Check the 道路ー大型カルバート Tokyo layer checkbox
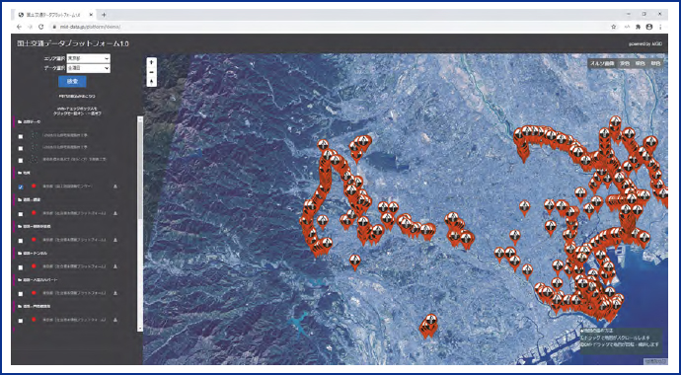This screenshot has width=681, height=375. pos(21,294)
